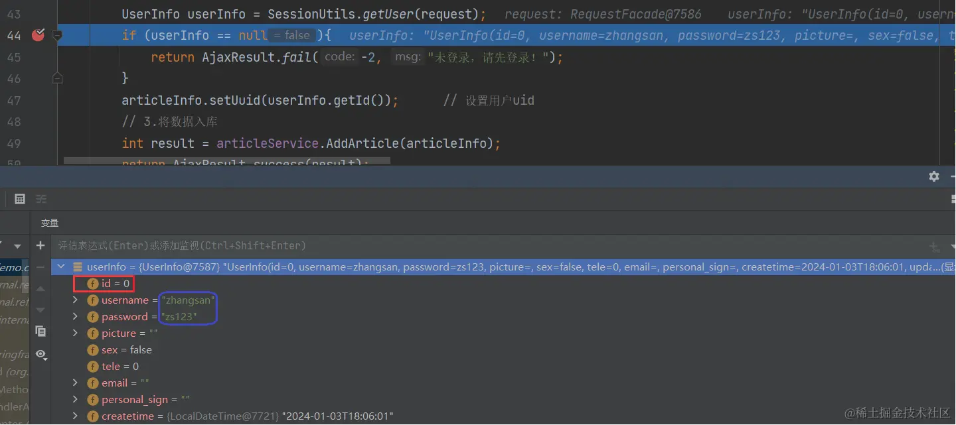Click setUuid call on line 47
The width and height of the screenshot is (956, 425).
236,100
